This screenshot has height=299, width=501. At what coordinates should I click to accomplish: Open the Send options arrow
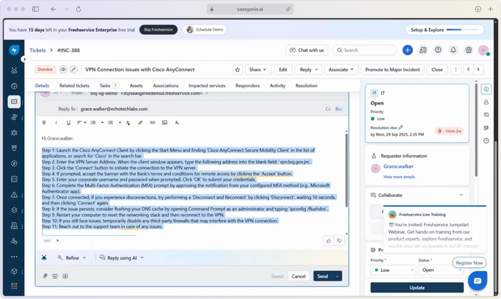[x=337, y=276]
